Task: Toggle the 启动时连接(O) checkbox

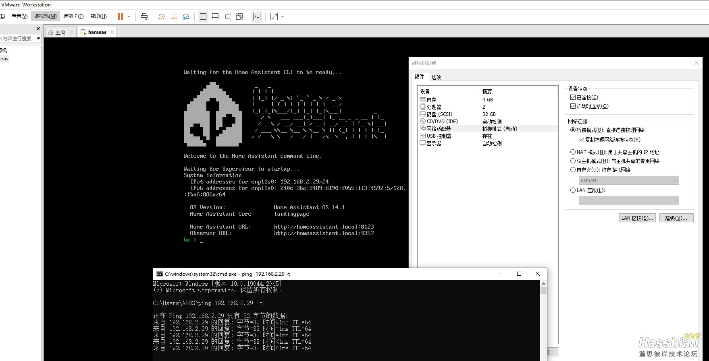Action: click(573, 106)
